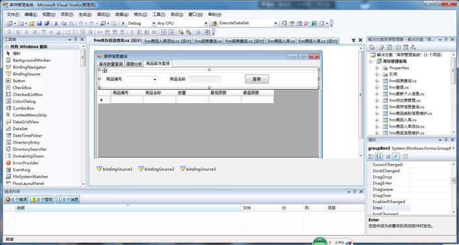Toggle the warnings filter in the error list
Viewport: 459px width, 245px height.
click(x=42, y=199)
